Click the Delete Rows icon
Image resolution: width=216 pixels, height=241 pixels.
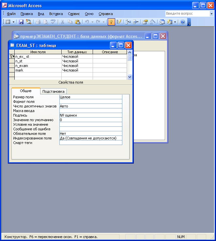tap(135, 22)
